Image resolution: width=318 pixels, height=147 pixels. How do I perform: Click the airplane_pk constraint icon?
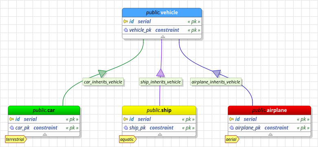(232, 128)
